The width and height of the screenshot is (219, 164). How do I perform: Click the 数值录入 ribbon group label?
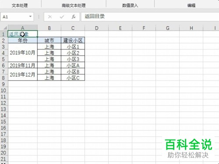(130, 6)
